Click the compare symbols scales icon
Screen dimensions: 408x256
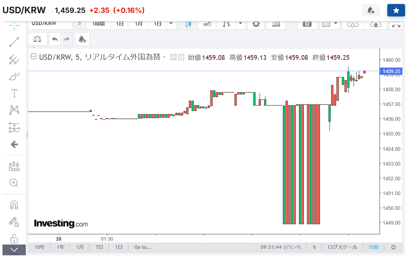[37, 39]
